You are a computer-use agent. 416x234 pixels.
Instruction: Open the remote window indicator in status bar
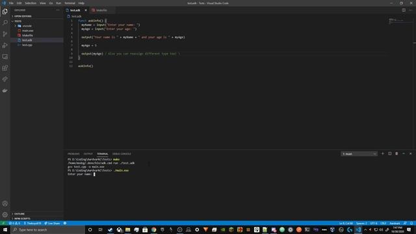3,224
